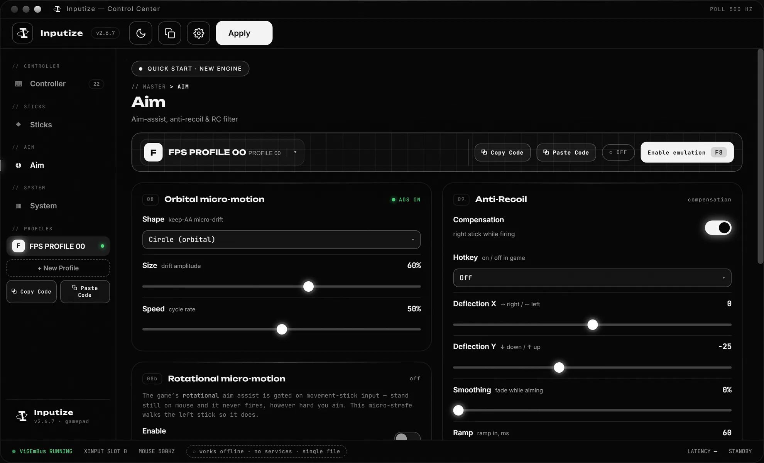Image resolution: width=764 pixels, height=463 pixels.
Task: Open the System section
Action: point(58,206)
